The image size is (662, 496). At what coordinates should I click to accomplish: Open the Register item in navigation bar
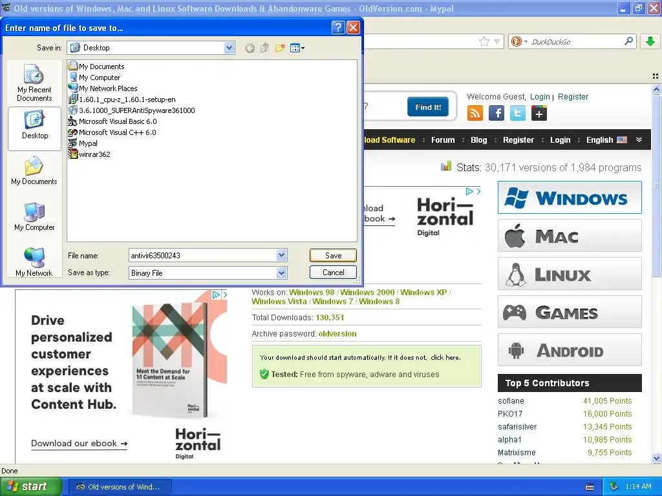click(x=518, y=139)
